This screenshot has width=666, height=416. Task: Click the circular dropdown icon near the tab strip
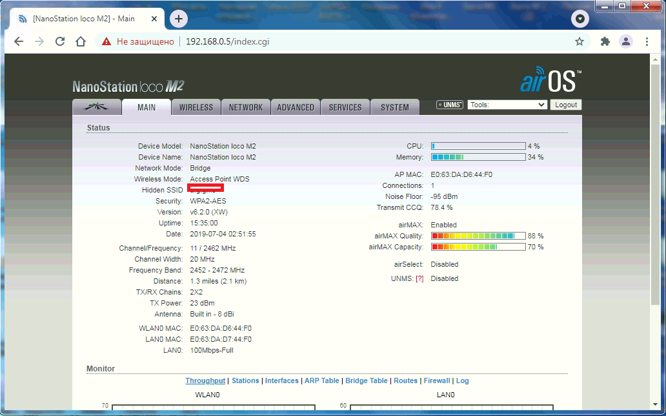(x=580, y=19)
